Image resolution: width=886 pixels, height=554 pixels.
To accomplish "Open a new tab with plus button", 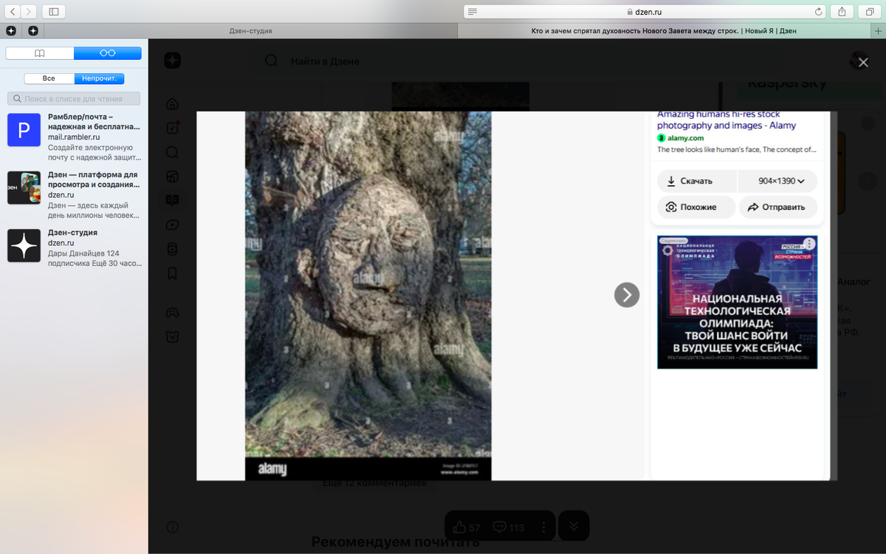I will [x=877, y=31].
